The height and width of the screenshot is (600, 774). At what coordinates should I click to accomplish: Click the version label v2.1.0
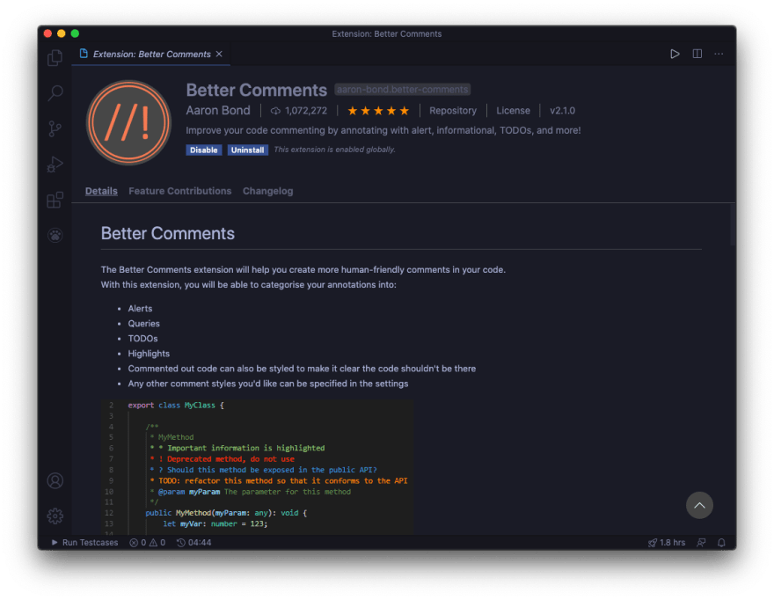pyautogui.click(x=562, y=111)
